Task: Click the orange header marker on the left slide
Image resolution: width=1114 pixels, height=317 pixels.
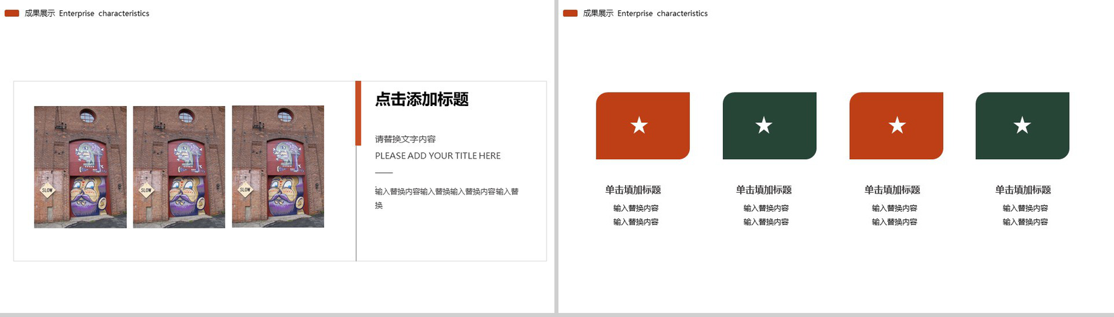Action: click(12, 14)
